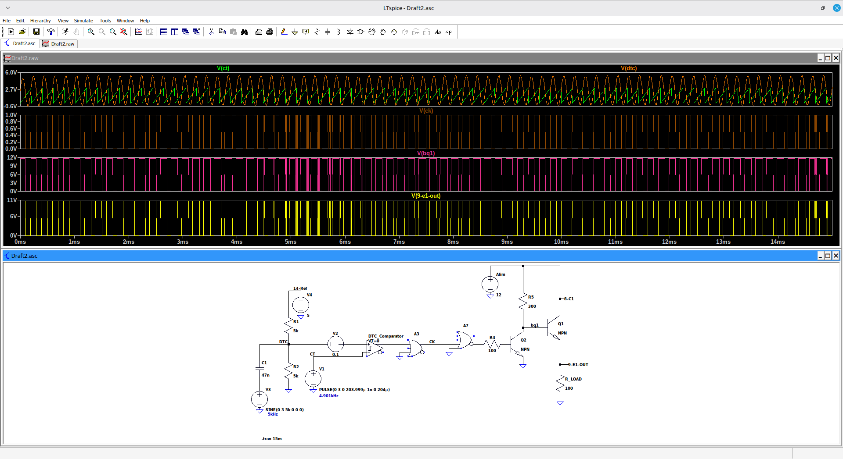Open Find with the binoculars icon
The height and width of the screenshot is (459, 843).
pyautogui.click(x=244, y=32)
